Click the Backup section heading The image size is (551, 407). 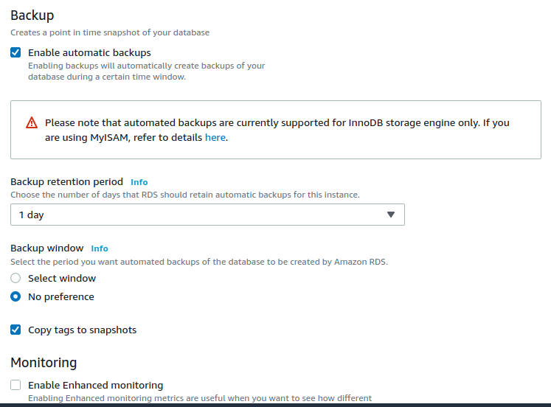32,15
